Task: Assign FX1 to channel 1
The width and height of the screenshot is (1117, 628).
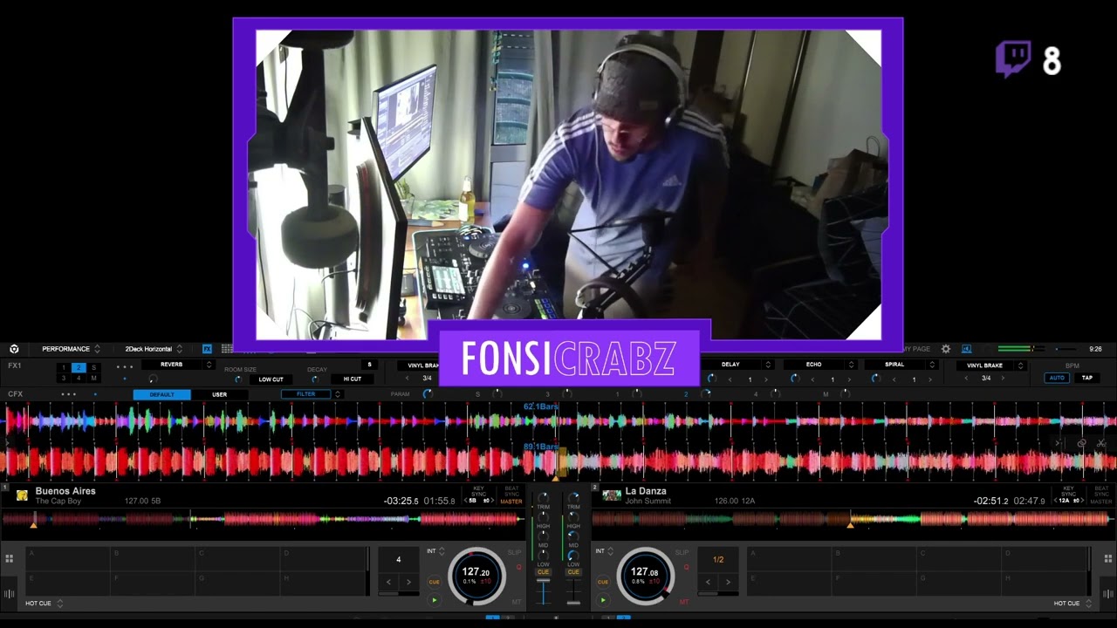Action: [x=64, y=367]
